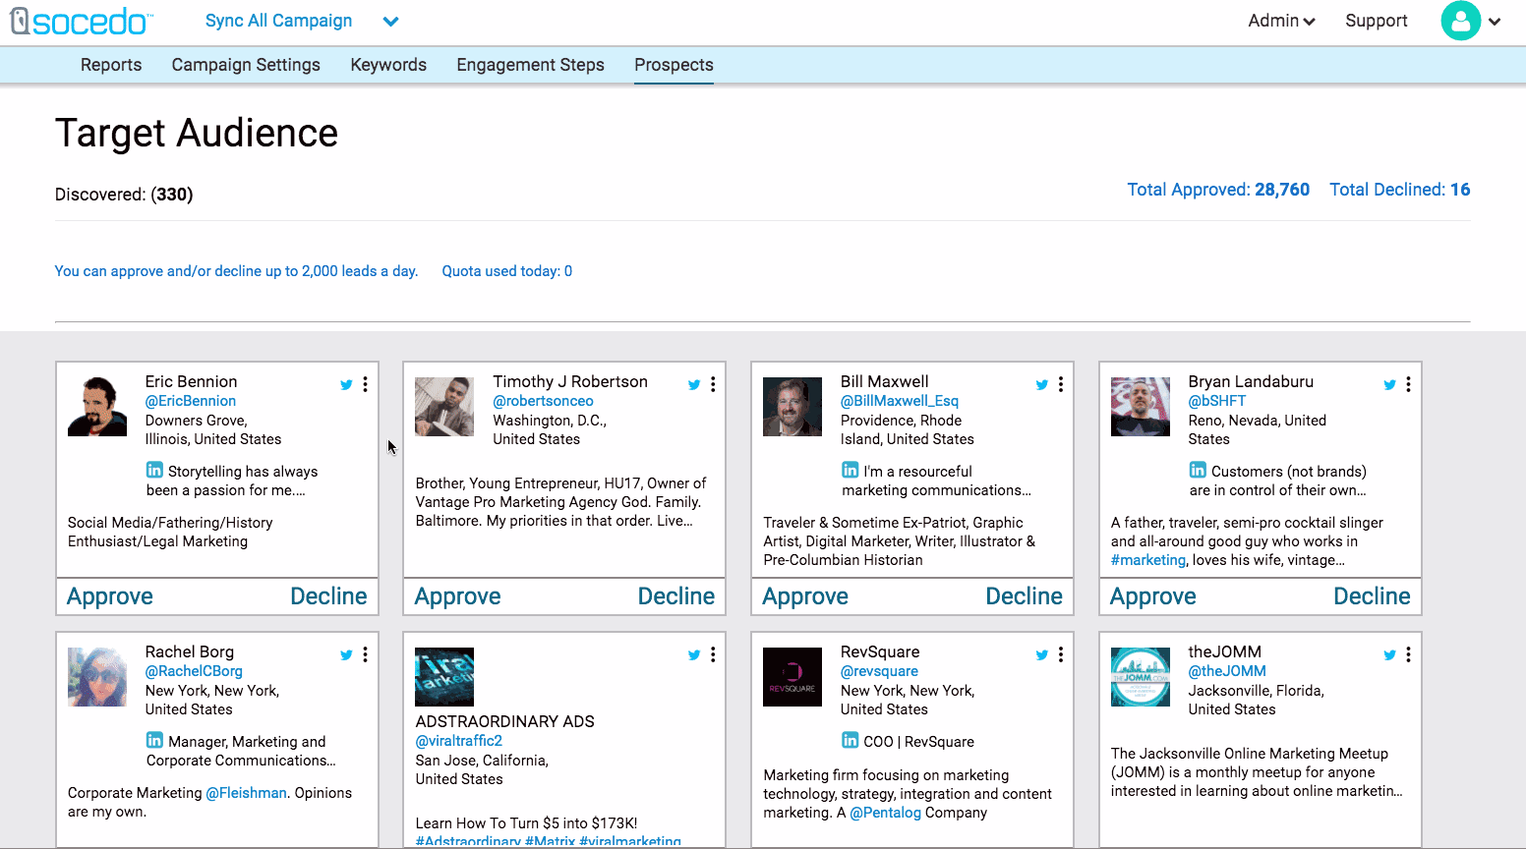Click the @Pentalog mention link

(x=886, y=813)
